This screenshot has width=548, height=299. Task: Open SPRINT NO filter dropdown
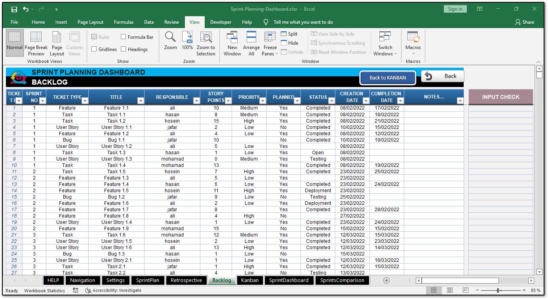42,101
